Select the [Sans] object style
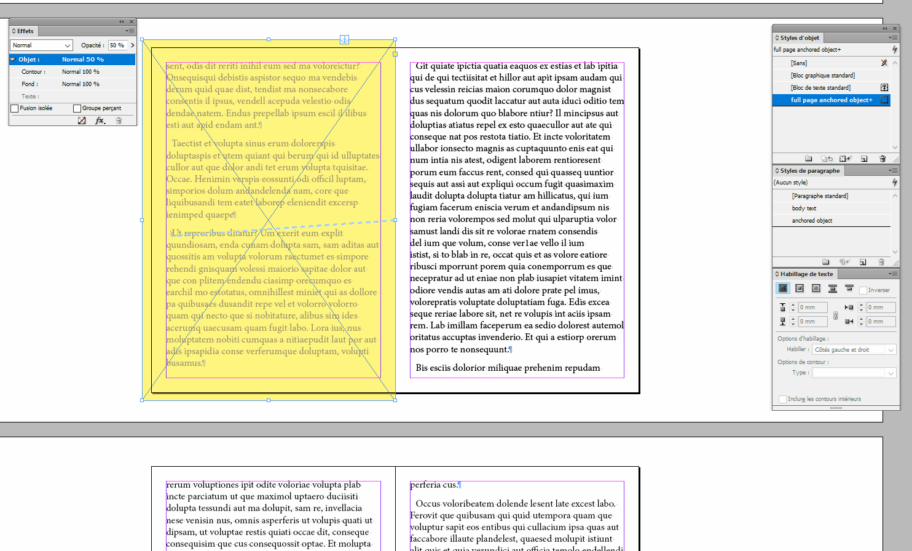 click(x=831, y=63)
